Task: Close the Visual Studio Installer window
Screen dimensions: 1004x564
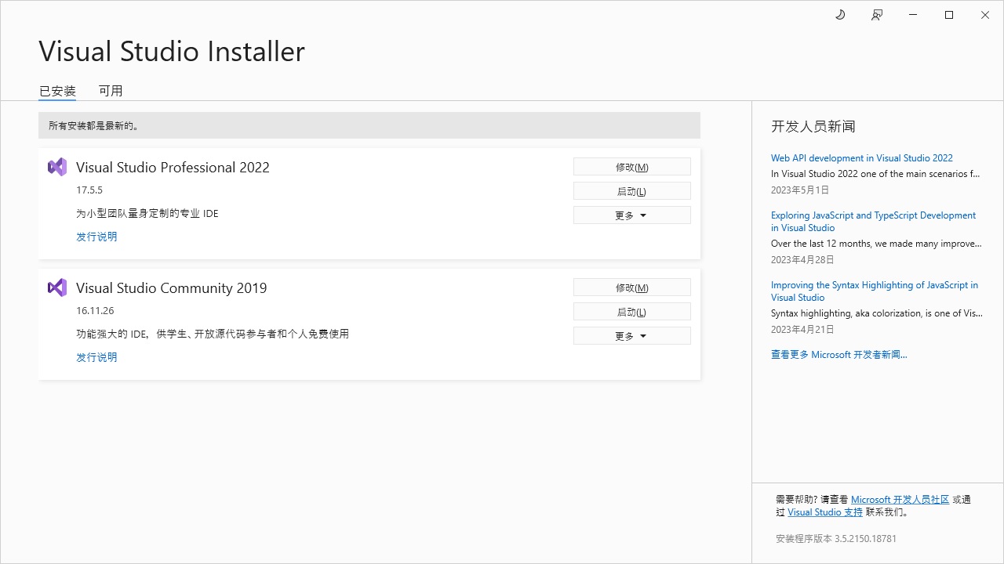Action: (985, 15)
